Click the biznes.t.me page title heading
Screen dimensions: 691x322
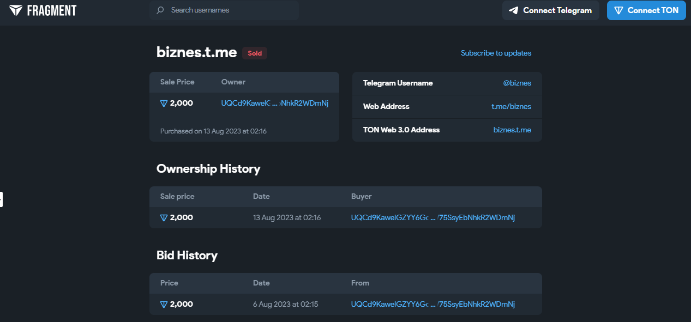pos(196,52)
